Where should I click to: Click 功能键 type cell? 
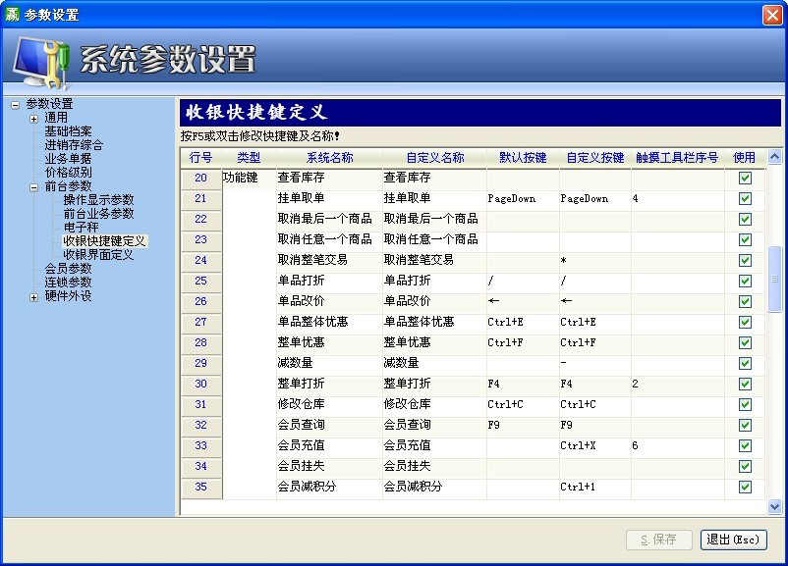(x=249, y=179)
